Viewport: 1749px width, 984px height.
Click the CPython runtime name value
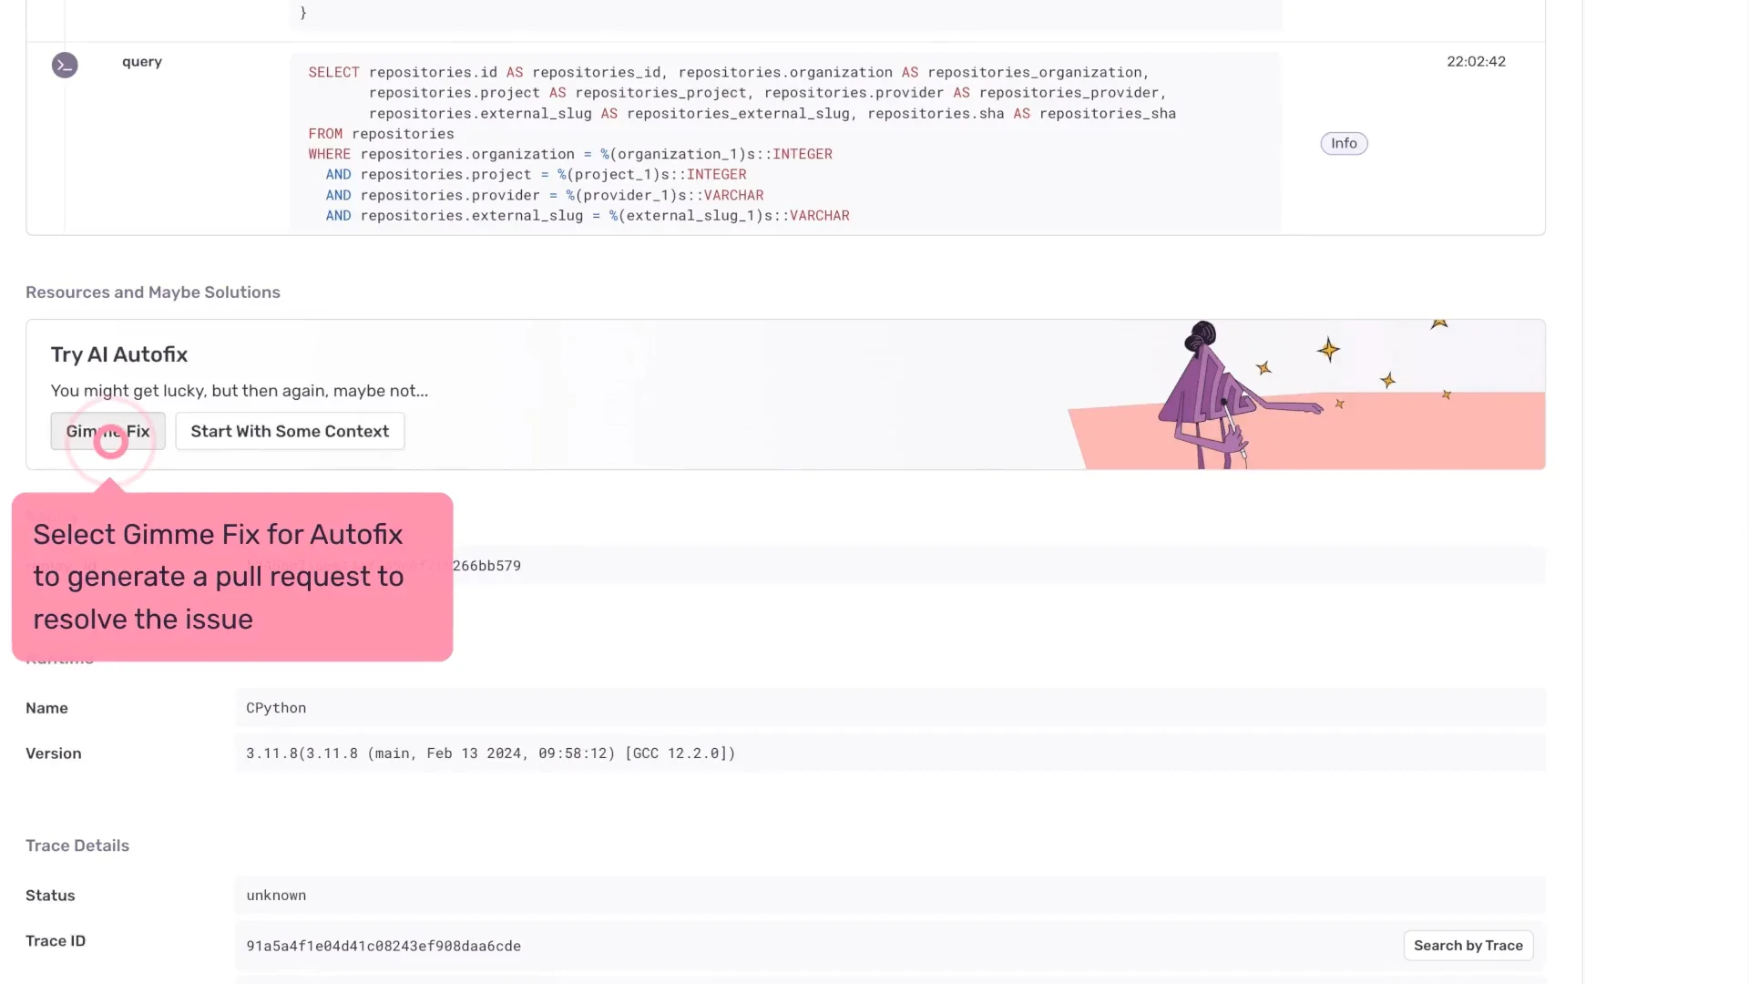point(276,708)
